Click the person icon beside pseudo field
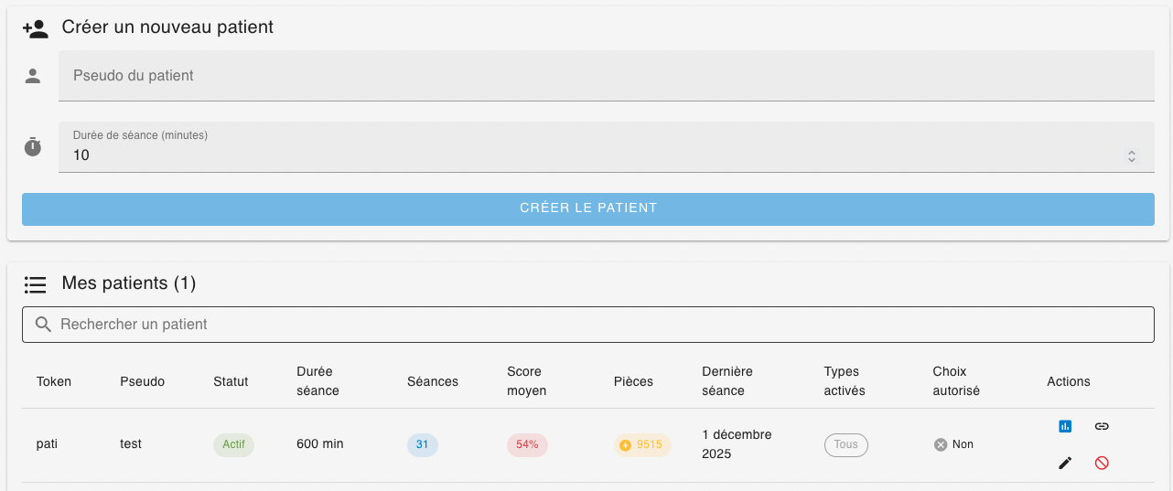The width and height of the screenshot is (1173, 491). [x=33, y=76]
